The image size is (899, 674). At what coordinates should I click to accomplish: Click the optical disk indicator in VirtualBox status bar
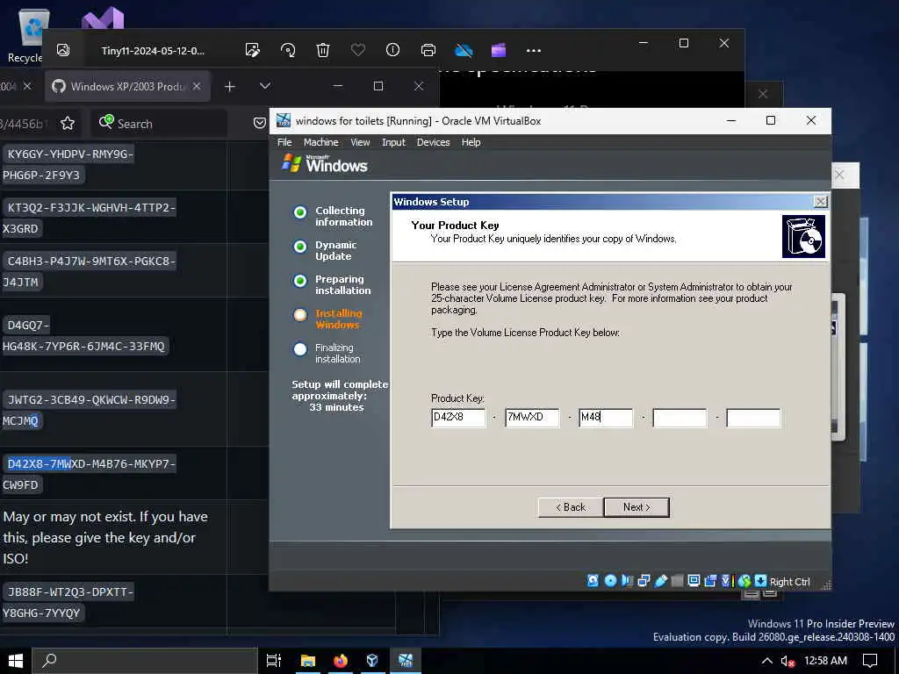611,581
